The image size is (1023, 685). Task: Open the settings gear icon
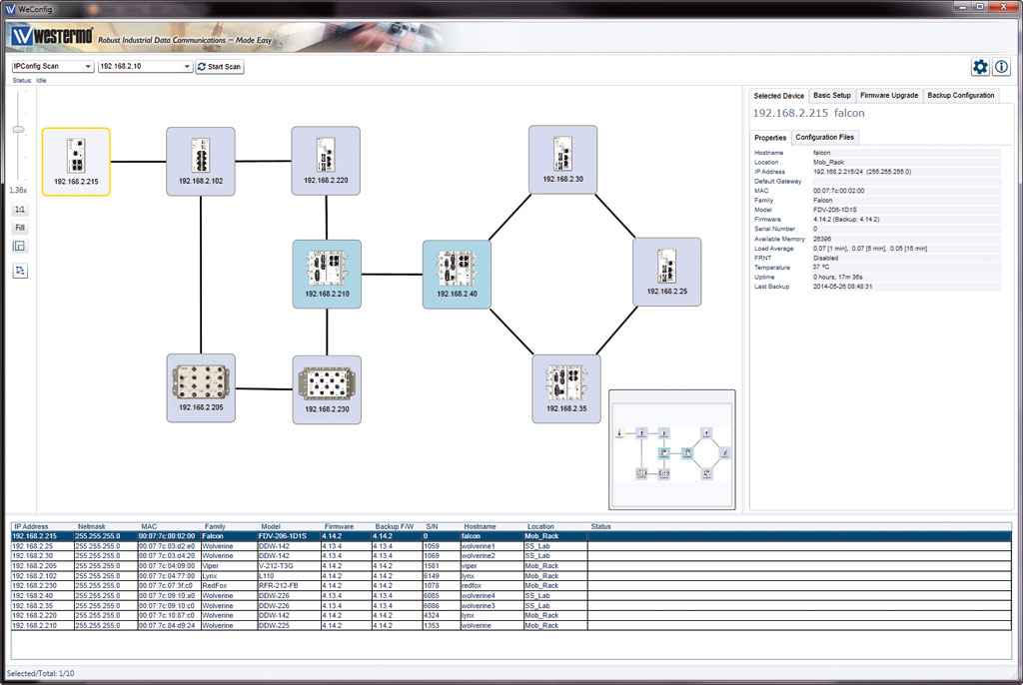[980, 67]
